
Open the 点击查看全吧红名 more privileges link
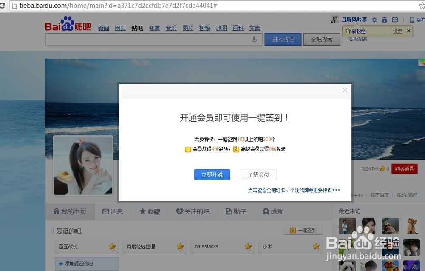[294, 190]
